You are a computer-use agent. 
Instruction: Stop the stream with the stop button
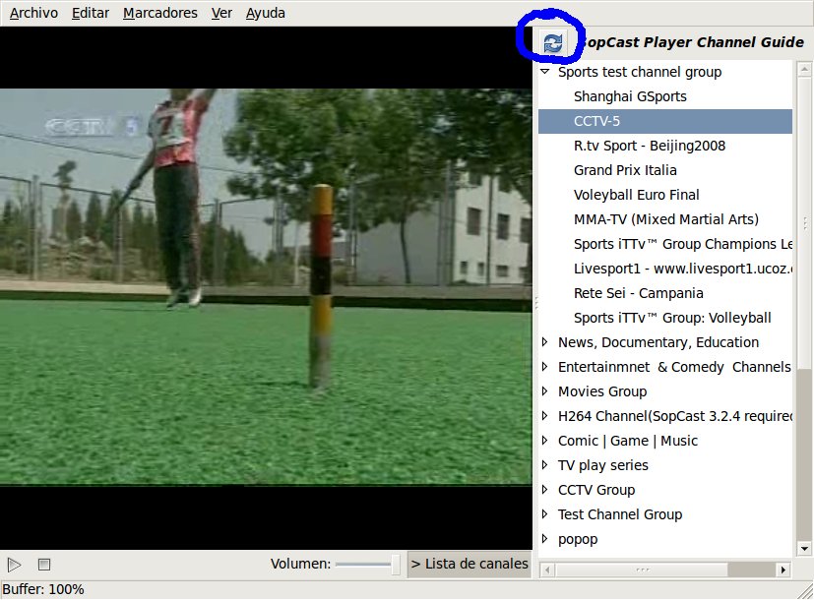(44, 565)
